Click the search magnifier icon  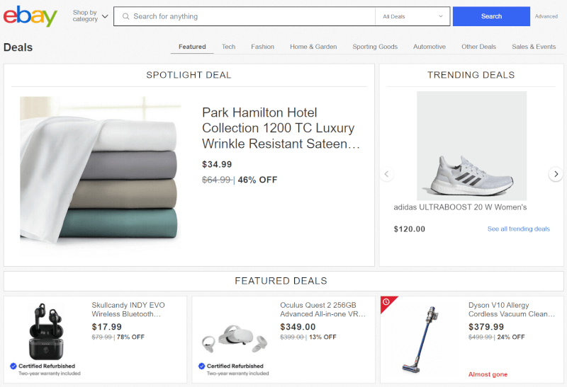pos(125,16)
